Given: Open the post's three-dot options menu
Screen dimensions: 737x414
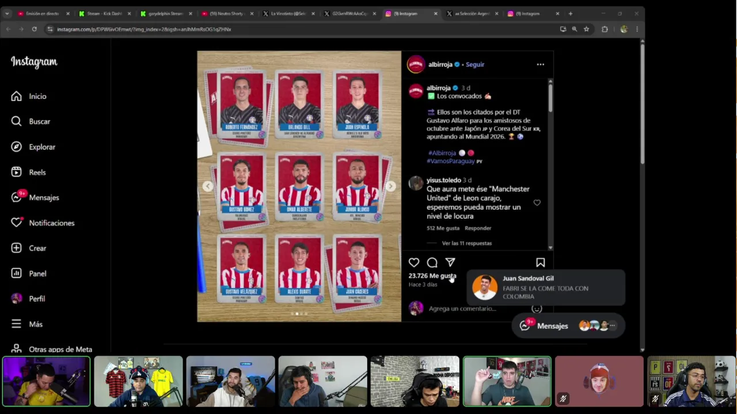Looking at the screenshot, I should pos(540,64).
